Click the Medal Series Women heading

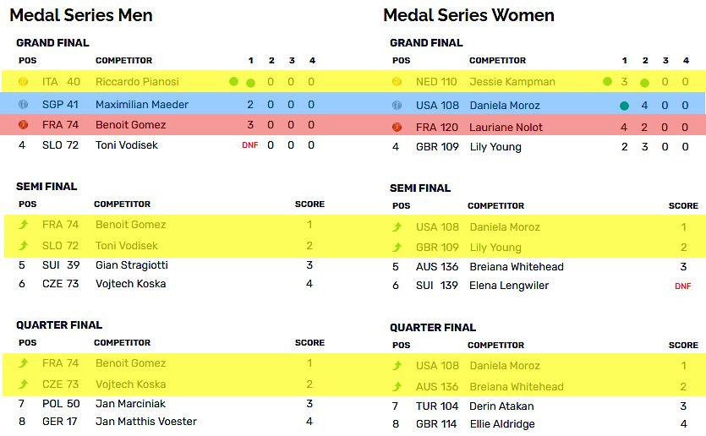[x=468, y=15]
